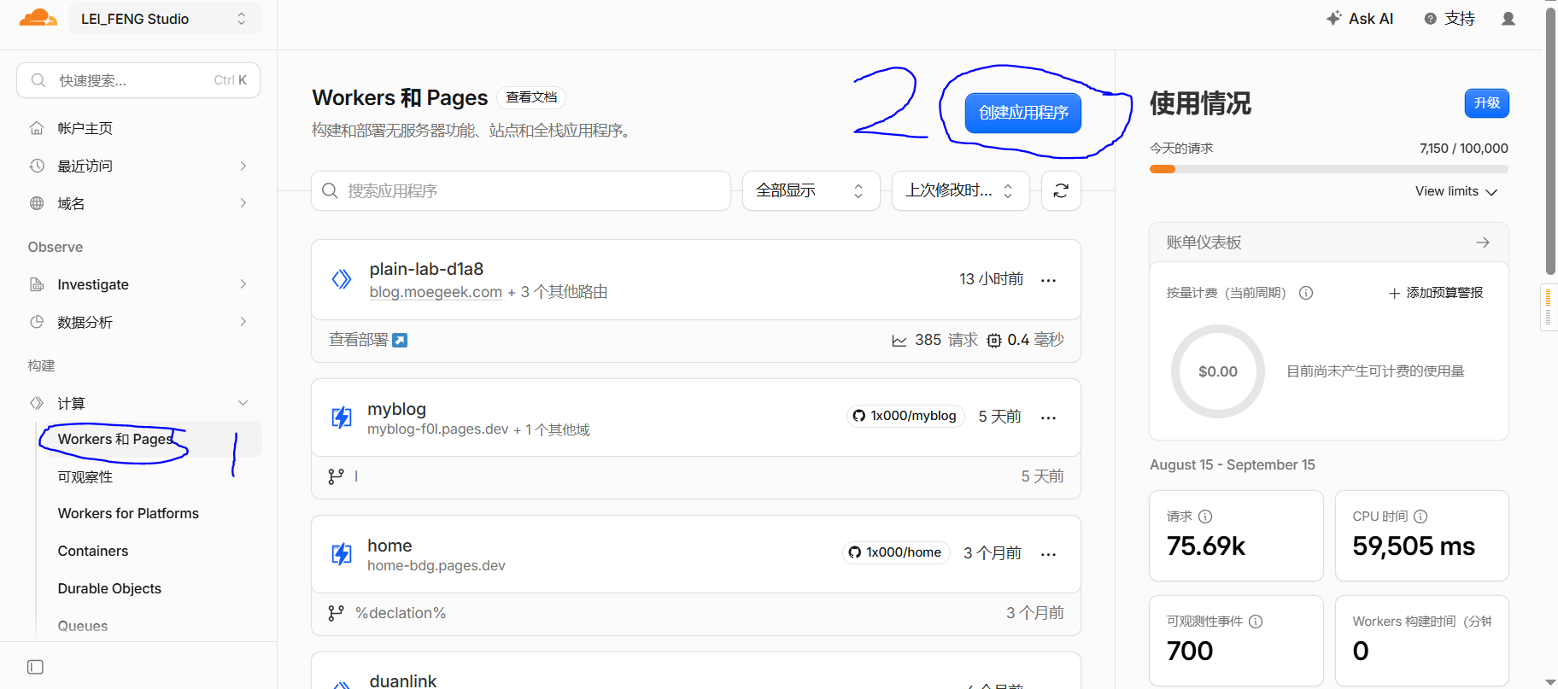The image size is (1558, 689).
Task: Open plain-lab-d1a8 three-dot menu
Action: click(x=1048, y=280)
